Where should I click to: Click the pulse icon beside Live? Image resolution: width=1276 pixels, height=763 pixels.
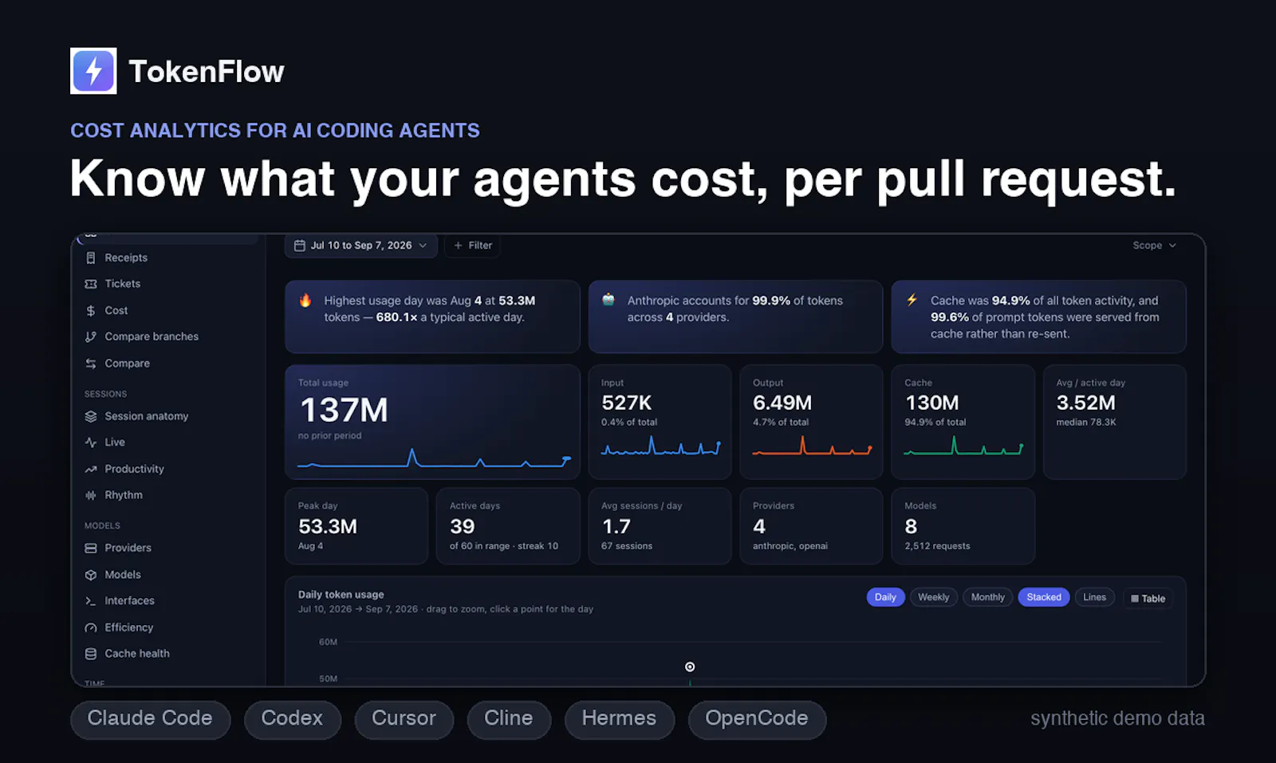[x=91, y=442]
